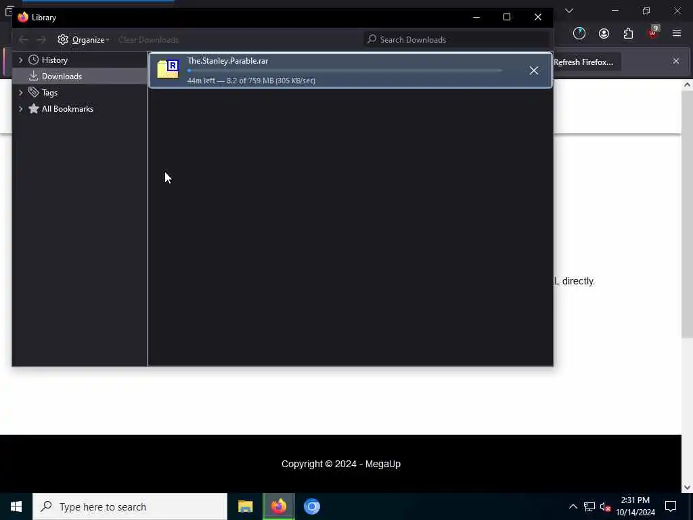Select Downloads in the Library sidebar
693x520 pixels.
pyautogui.click(x=80, y=76)
